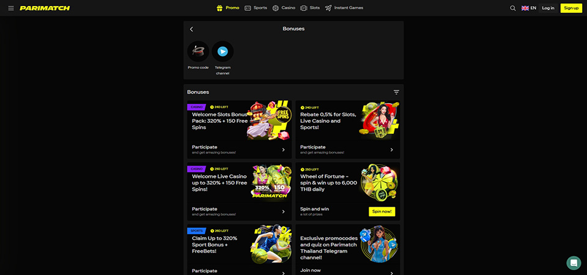This screenshot has height=275, width=587.
Task: Click Participate on Welcome Slots card
Action: [204, 147]
